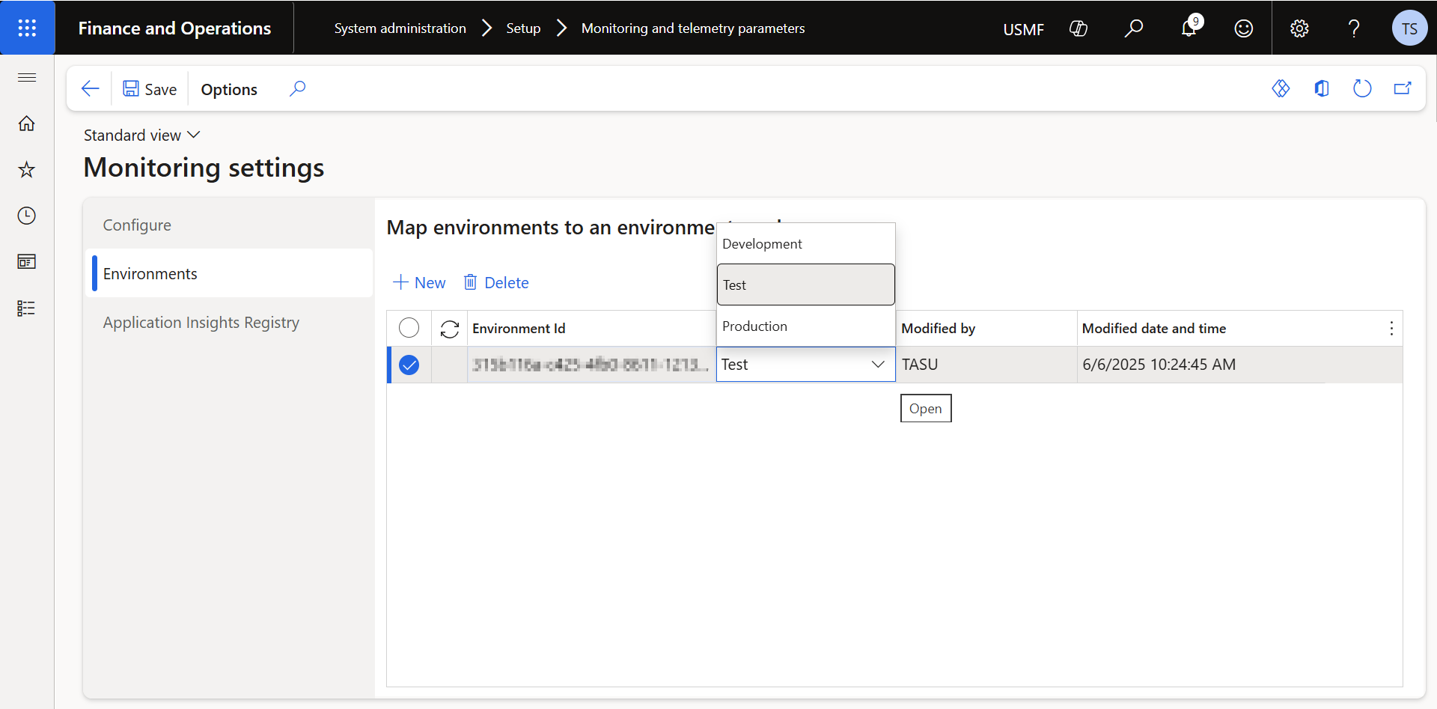The height and width of the screenshot is (709, 1437).
Task: Open Modules list icon in sidebar
Action: click(27, 308)
